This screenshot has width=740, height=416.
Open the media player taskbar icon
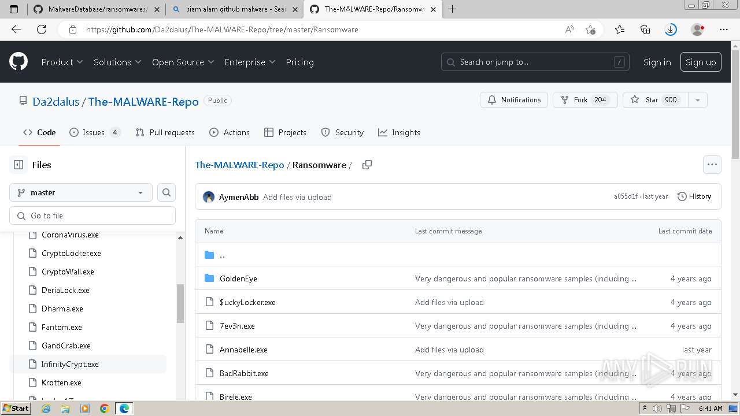[x=85, y=408]
